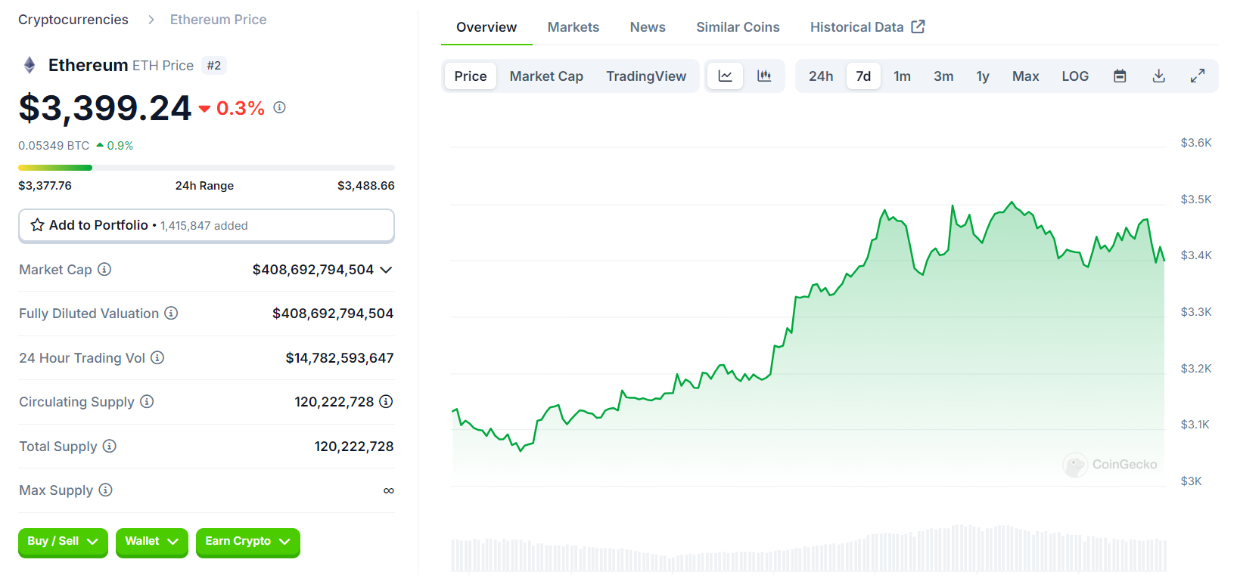Viewport: 1237px width, 578px height.
Task: Click the $14,782,593,647 trading volume value
Action: pos(340,358)
